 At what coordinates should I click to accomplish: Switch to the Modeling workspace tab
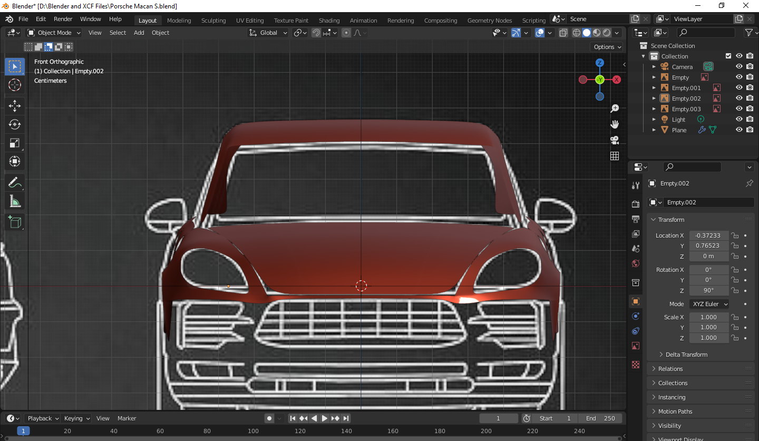179,21
